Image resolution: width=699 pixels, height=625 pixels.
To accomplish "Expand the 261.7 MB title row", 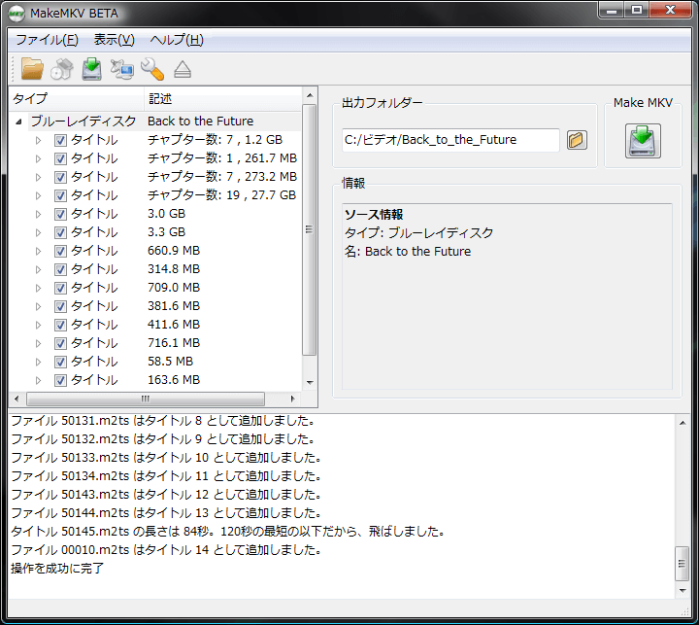I will (38, 159).
